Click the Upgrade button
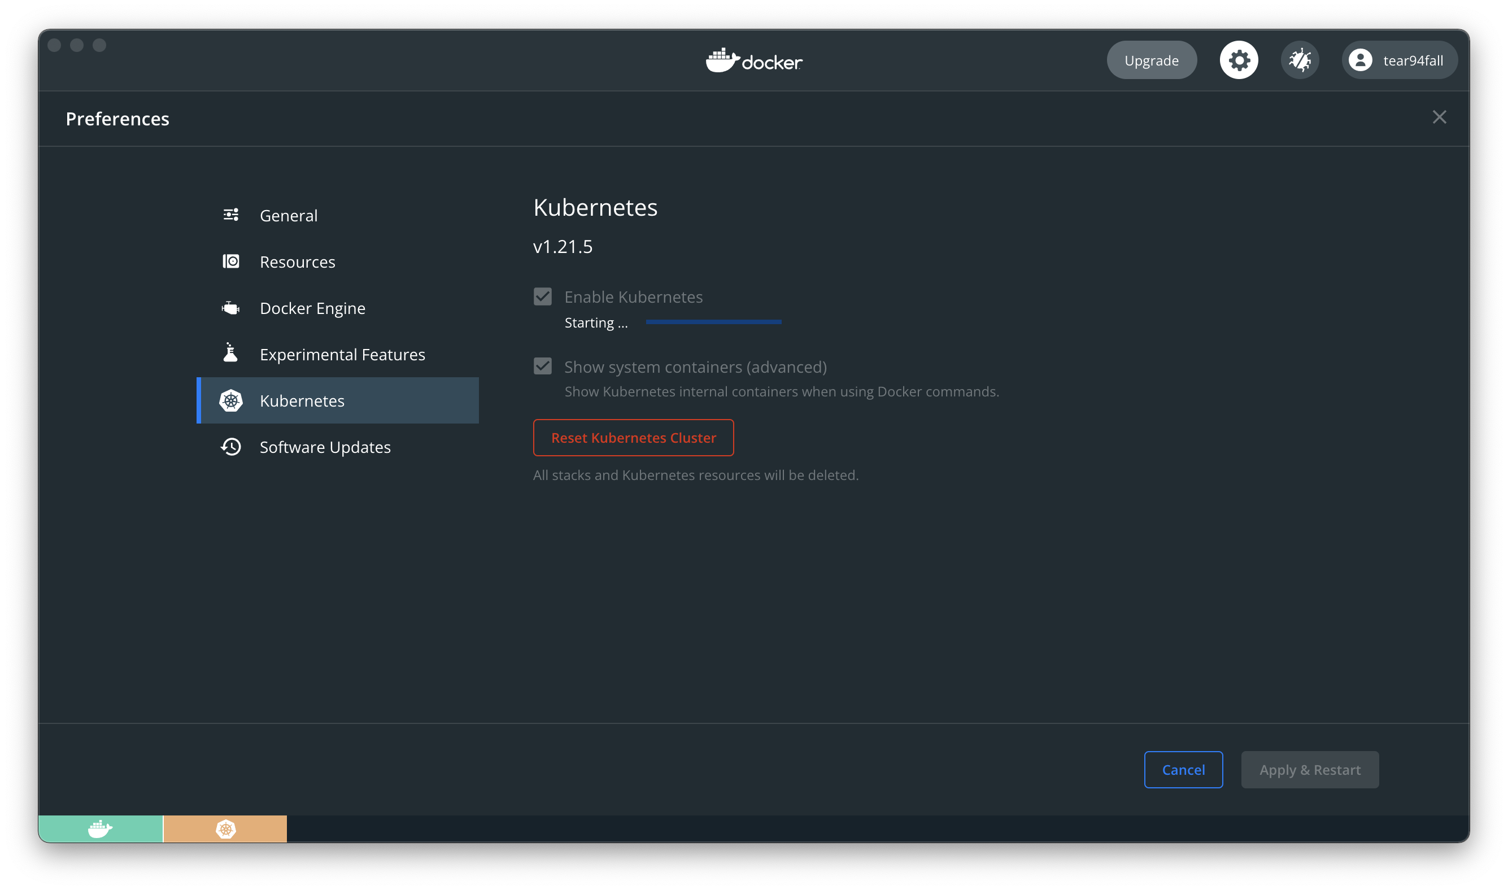Screen dimensions: 1508x890 (x=1151, y=60)
